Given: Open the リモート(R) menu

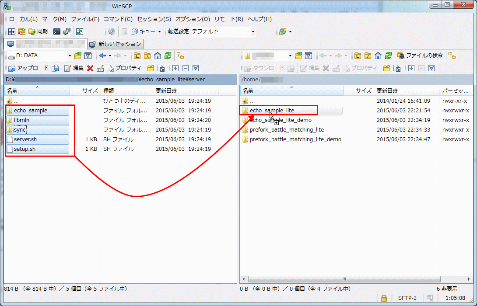Looking at the screenshot, I should pos(229,19).
